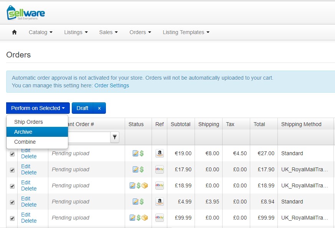Screen dimensions: 335x228
Task: Click the shipping cell £3.95
Action: pyautogui.click(x=212, y=202)
